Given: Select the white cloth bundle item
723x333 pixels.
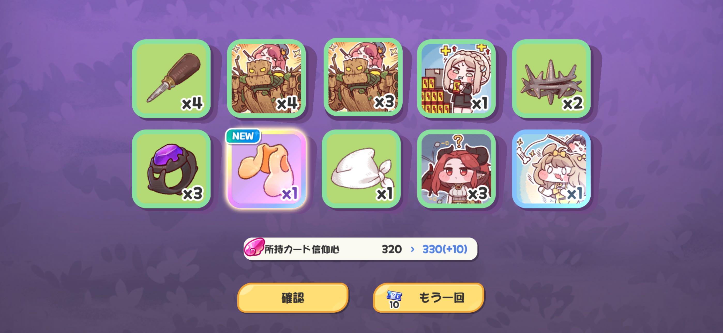Looking at the screenshot, I should pyautogui.click(x=361, y=169).
